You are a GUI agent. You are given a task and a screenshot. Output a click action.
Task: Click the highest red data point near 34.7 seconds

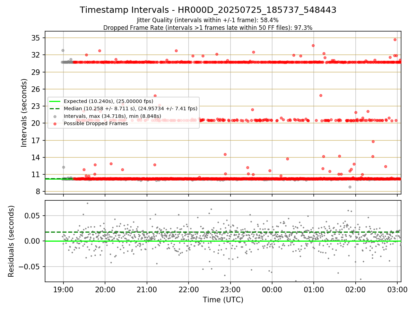click(x=395, y=40)
